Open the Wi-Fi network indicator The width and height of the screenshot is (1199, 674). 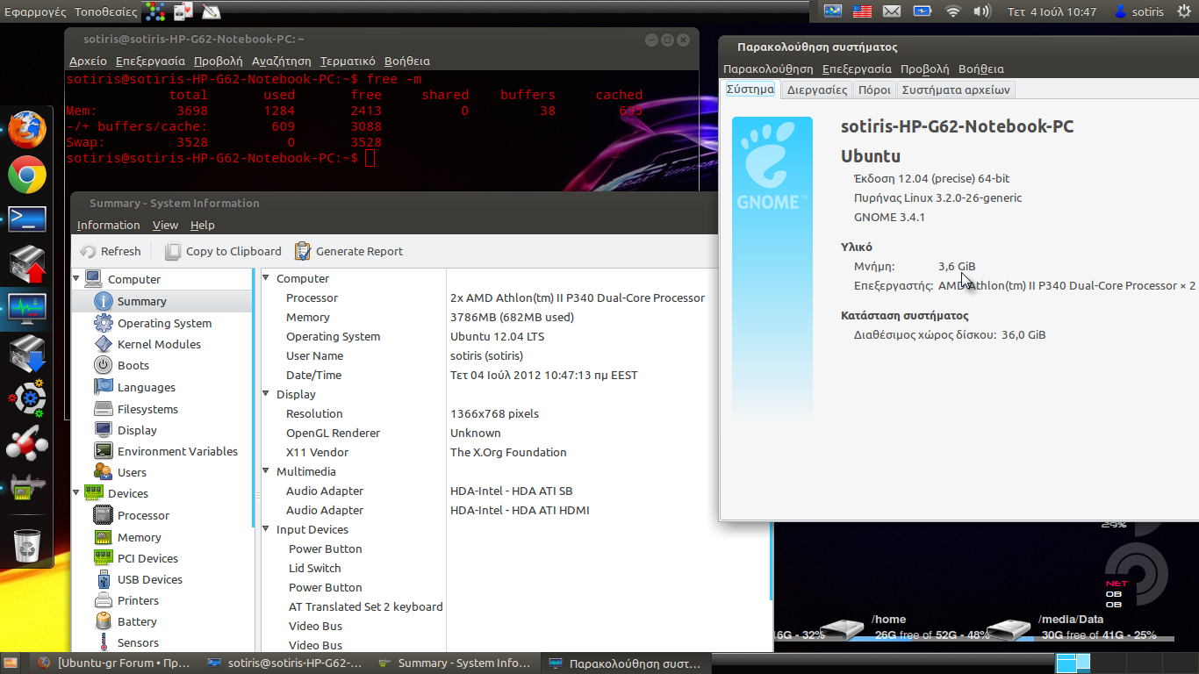953,11
